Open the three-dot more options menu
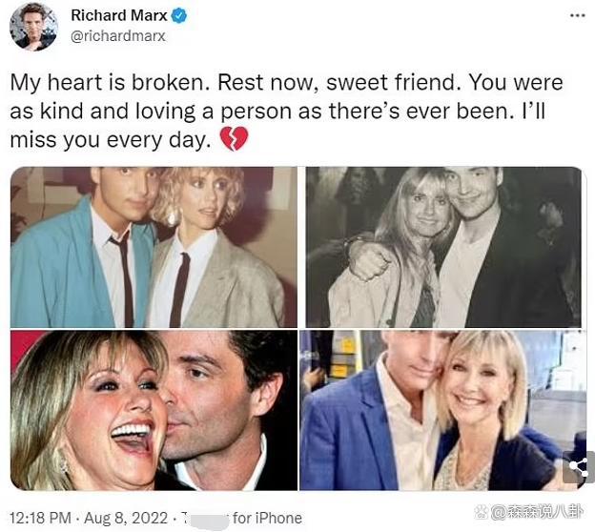 pos(578,15)
